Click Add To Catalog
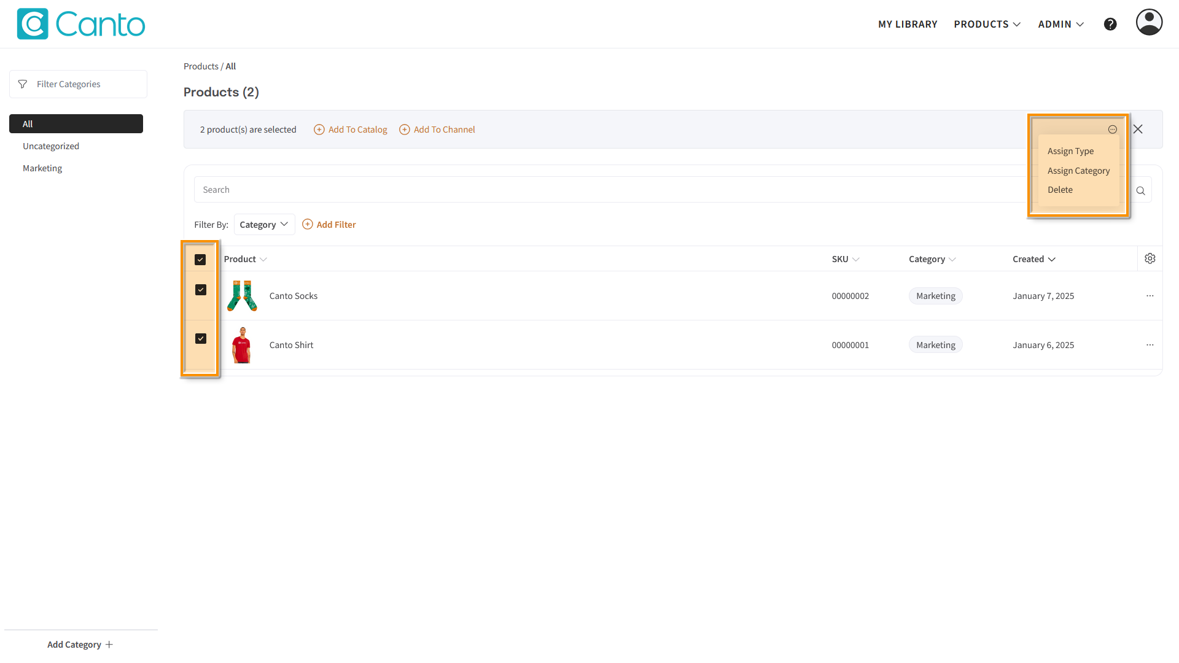The image size is (1179, 663). (351, 130)
